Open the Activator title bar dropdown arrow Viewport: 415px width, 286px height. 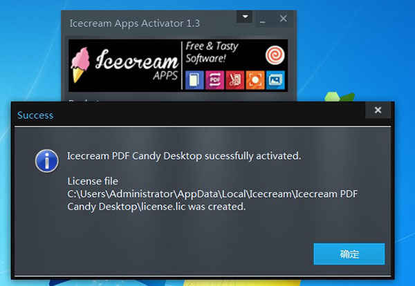245,17
